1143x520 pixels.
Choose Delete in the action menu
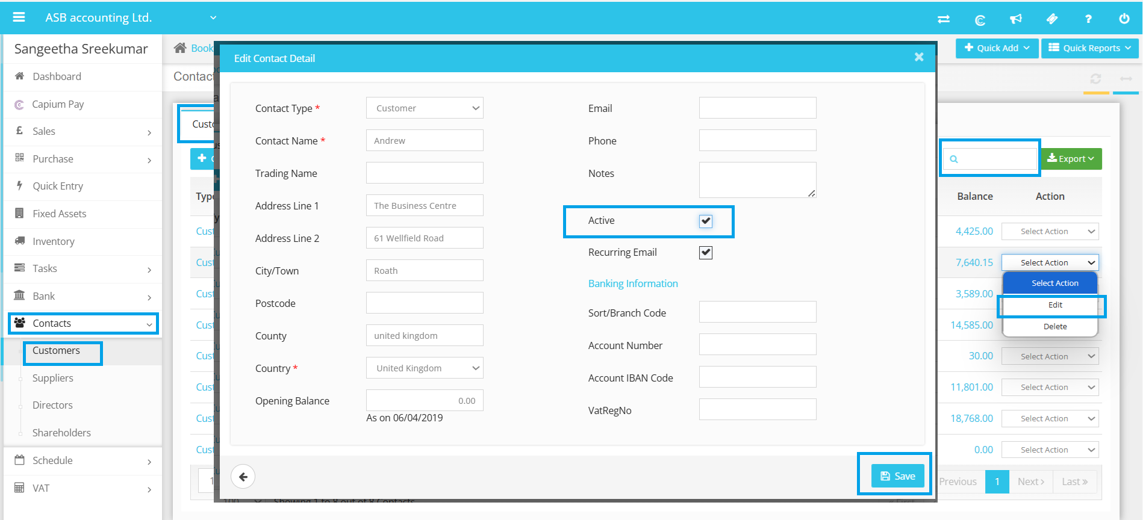click(1050, 326)
